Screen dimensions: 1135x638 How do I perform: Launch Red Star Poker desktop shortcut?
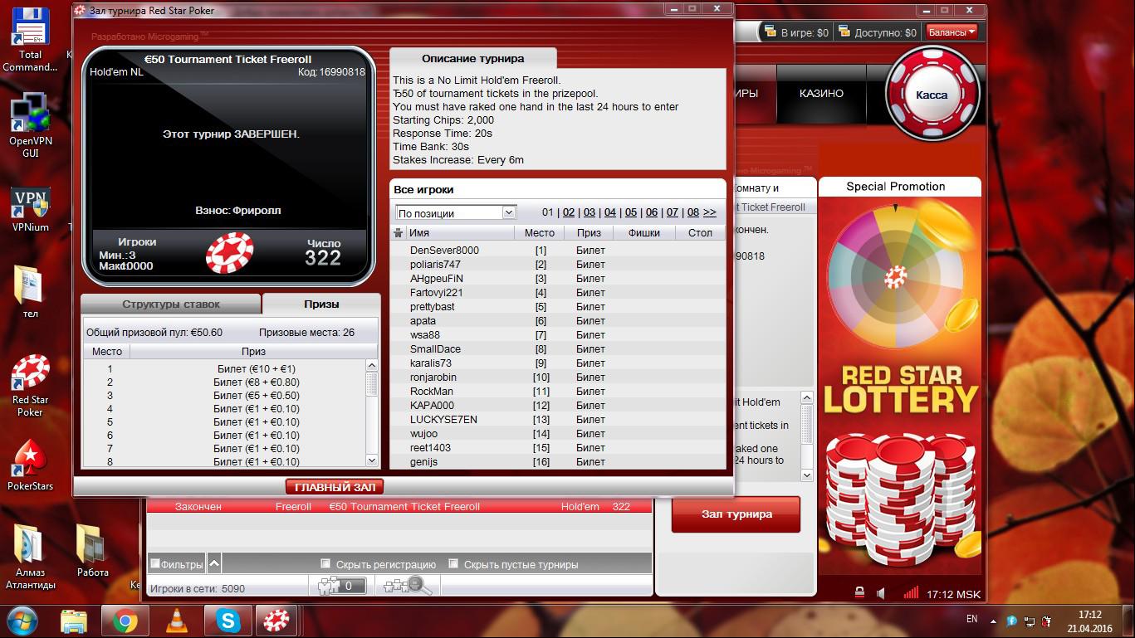pyautogui.click(x=30, y=386)
